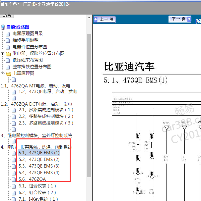Click page icon next to 电器件位置分布图
This screenshot has width=201, height=201.
click(8, 47)
